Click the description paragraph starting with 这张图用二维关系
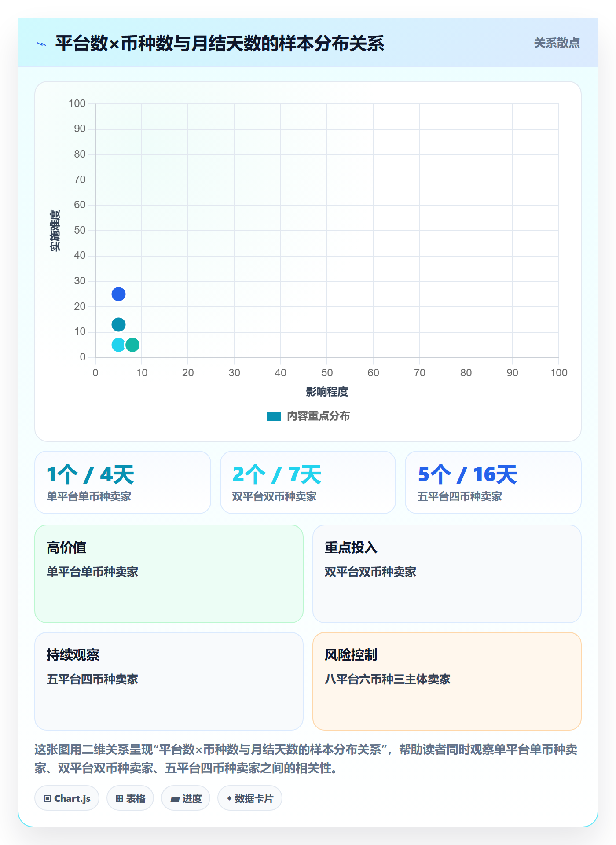The height and width of the screenshot is (845, 616). [x=306, y=759]
